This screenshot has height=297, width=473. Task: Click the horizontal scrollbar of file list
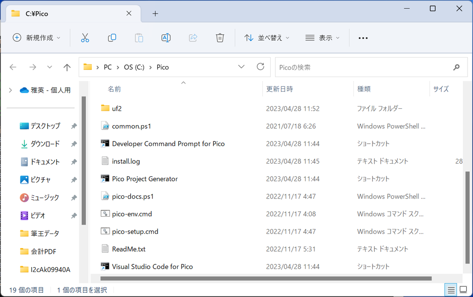click(266, 278)
